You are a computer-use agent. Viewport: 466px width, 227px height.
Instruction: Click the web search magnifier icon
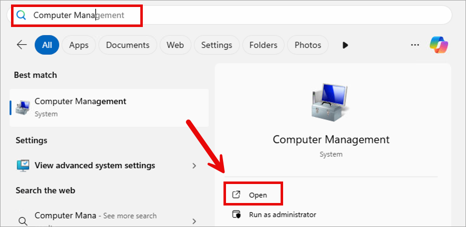click(23, 220)
